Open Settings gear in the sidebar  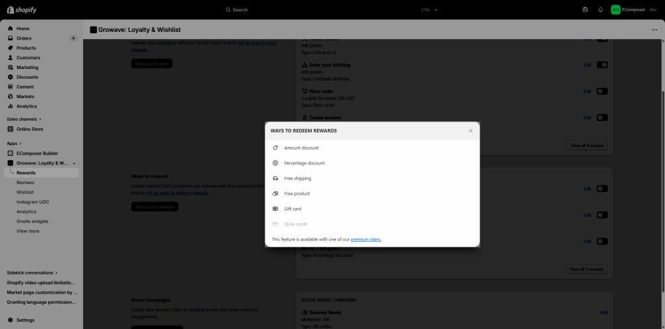tap(10, 320)
